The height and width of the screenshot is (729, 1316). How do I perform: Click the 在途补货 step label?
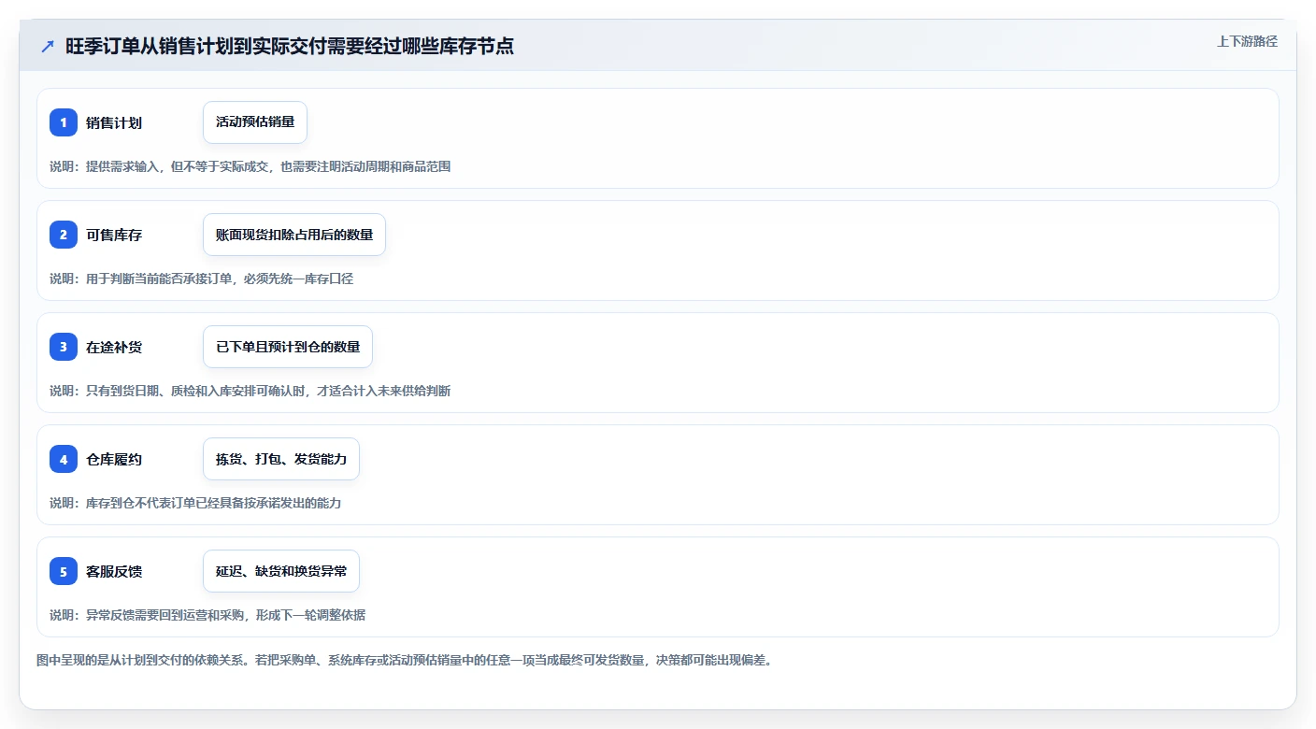point(114,347)
